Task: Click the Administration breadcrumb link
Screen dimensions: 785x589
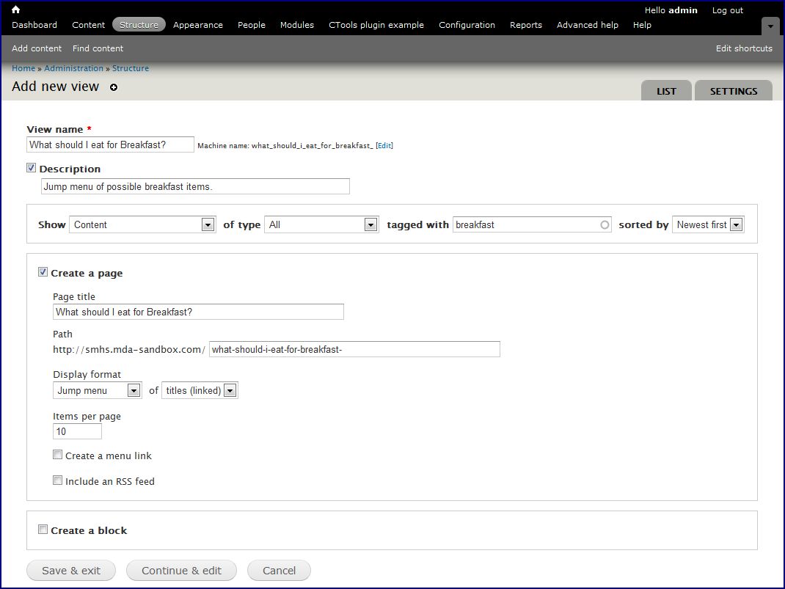Action: pyautogui.click(x=73, y=68)
